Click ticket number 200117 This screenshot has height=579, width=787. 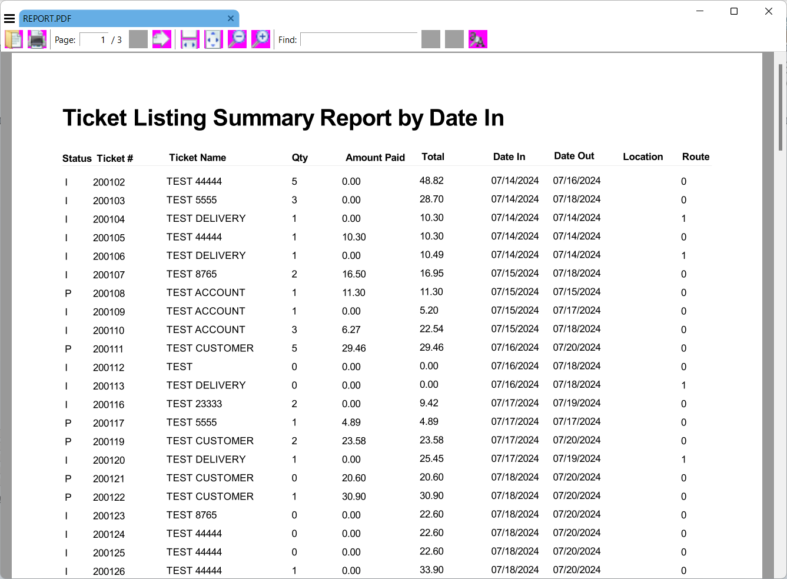(x=108, y=423)
